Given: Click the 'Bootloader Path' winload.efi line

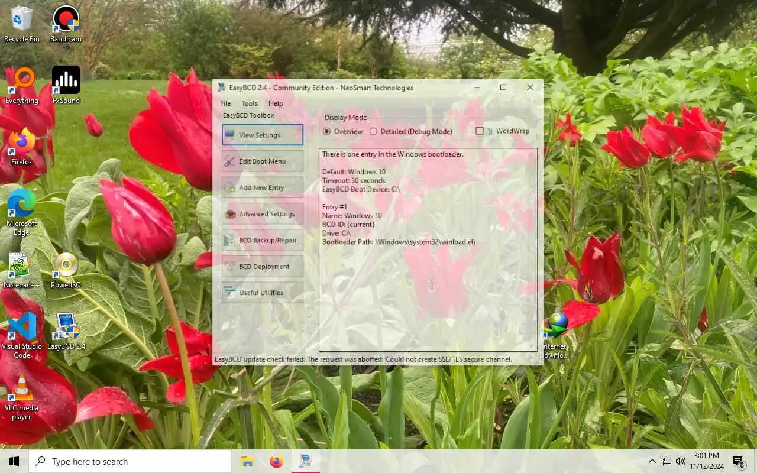Looking at the screenshot, I should pyautogui.click(x=399, y=242).
